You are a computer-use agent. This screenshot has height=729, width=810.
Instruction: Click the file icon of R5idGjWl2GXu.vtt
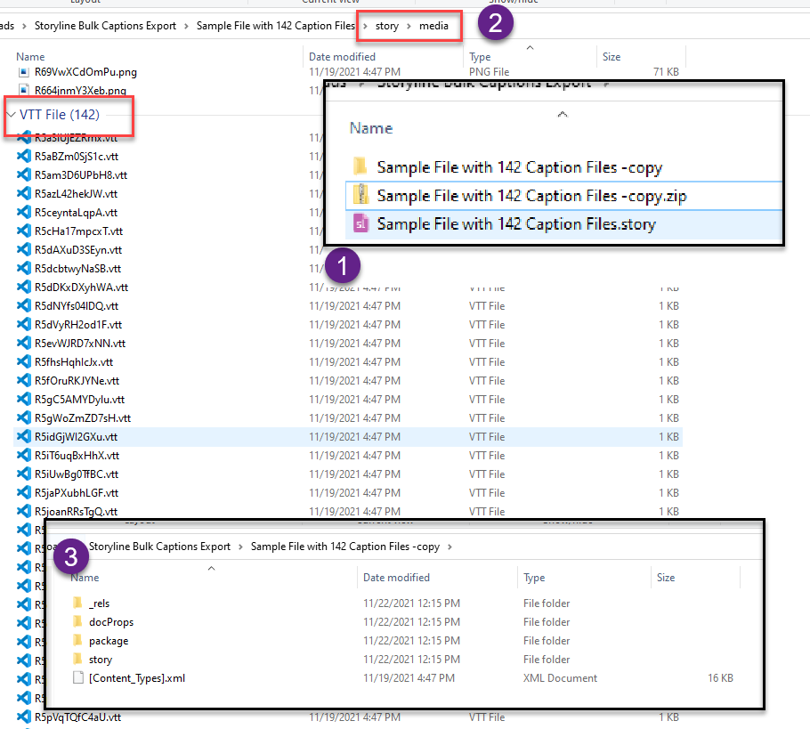[24, 437]
